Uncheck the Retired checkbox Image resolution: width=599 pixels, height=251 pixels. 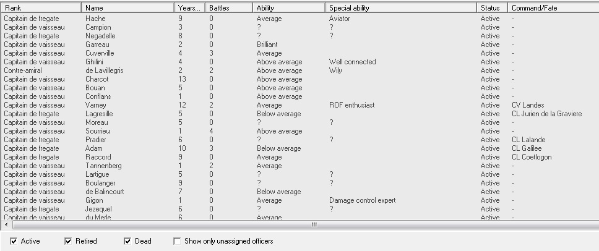pyautogui.click(x=69, y=241)
